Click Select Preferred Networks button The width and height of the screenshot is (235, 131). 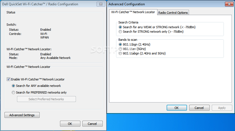(x=46, y=99)
